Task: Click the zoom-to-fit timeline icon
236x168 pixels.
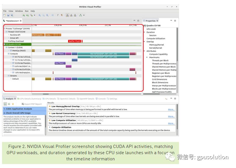Action: [47, 15]
